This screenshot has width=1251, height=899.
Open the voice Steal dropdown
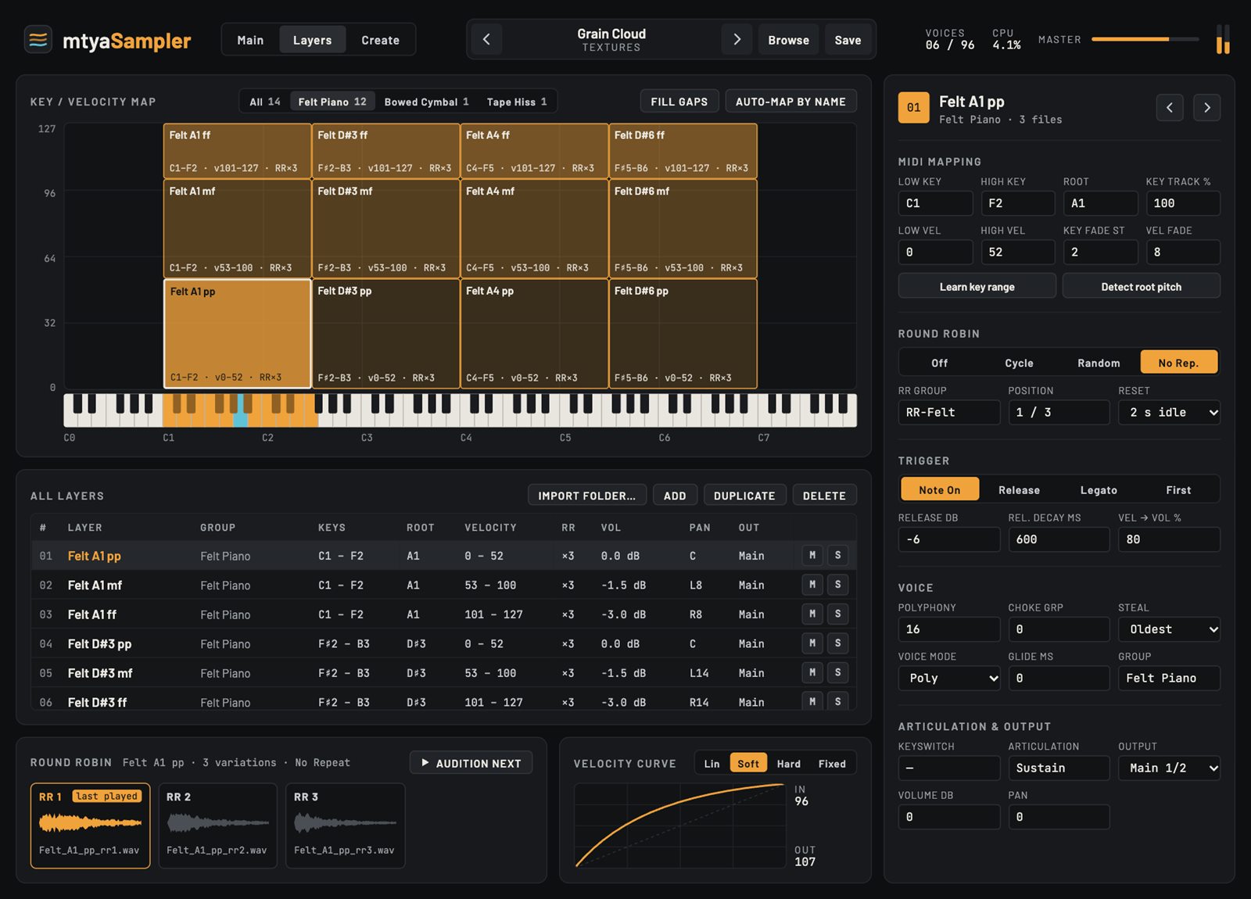[1169, 629]
